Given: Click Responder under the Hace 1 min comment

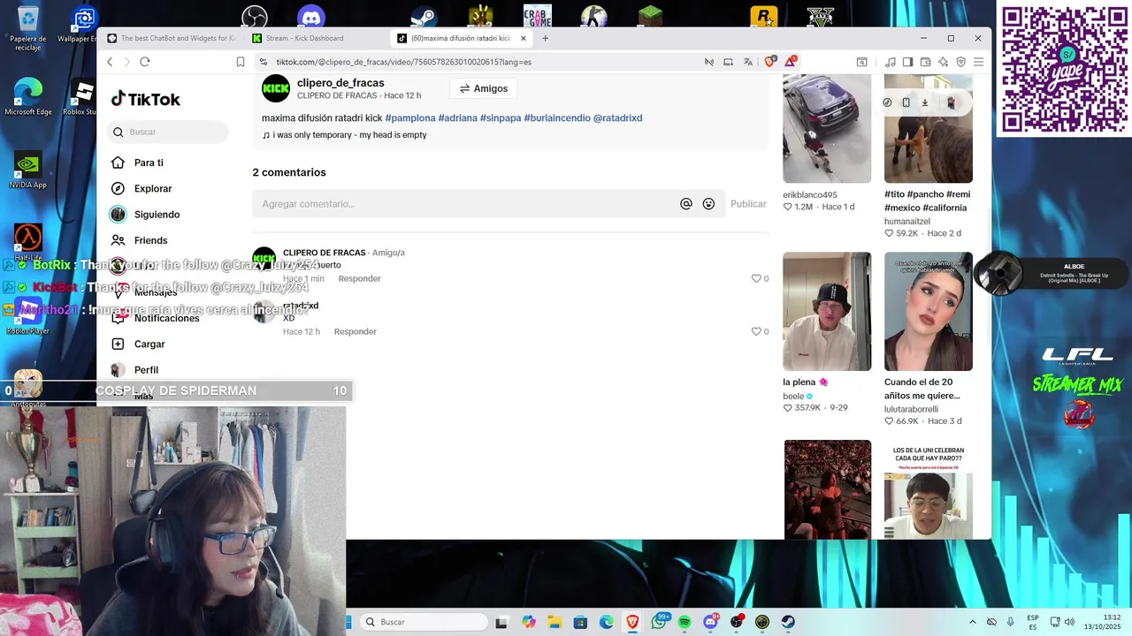Looking at the screenshot, I should coord(359,278).
